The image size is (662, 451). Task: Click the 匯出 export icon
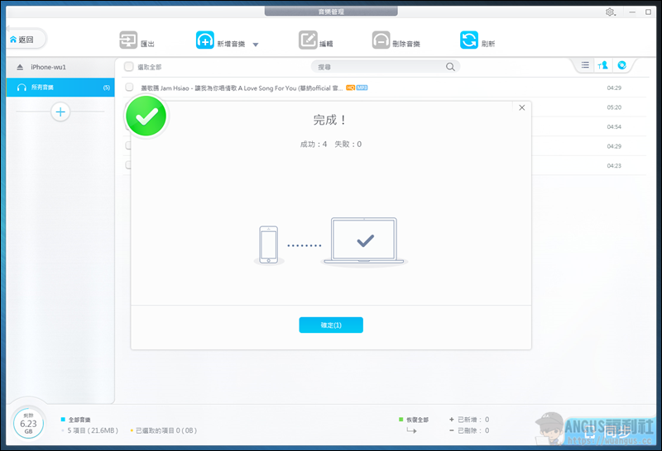coord(128,40)
